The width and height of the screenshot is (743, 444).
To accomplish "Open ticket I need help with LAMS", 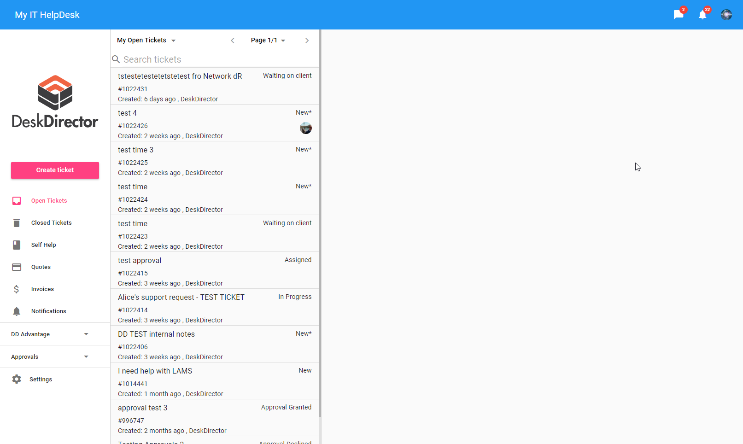I will (215, 381).
